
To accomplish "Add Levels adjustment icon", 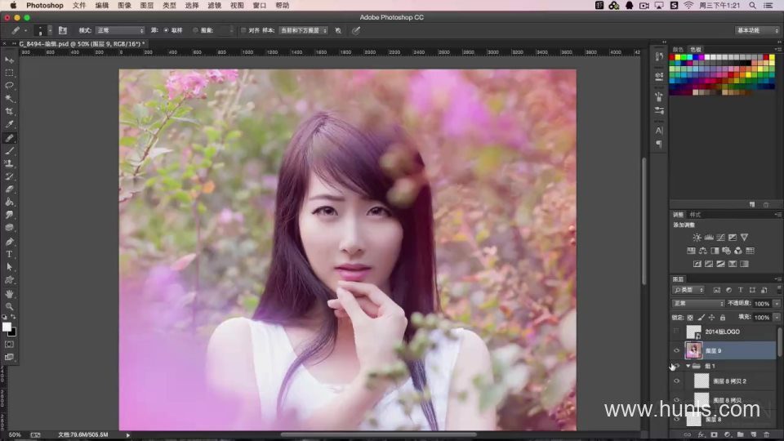I will point(709,238).
